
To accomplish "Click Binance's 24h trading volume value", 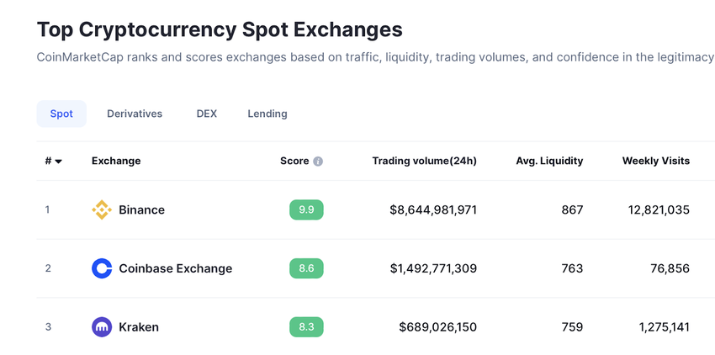I will [433, 209].
